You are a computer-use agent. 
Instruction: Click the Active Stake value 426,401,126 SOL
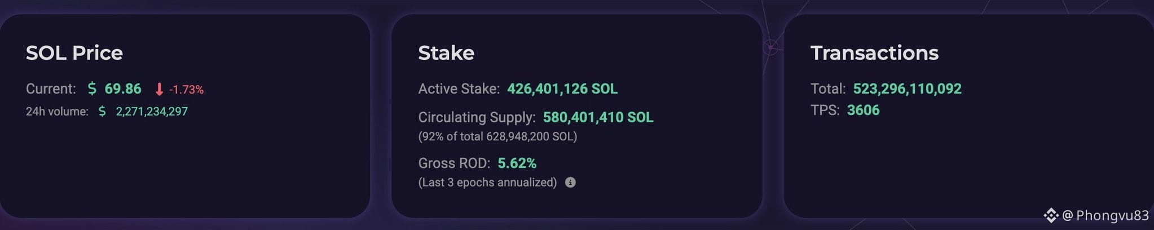coord(562,89)
